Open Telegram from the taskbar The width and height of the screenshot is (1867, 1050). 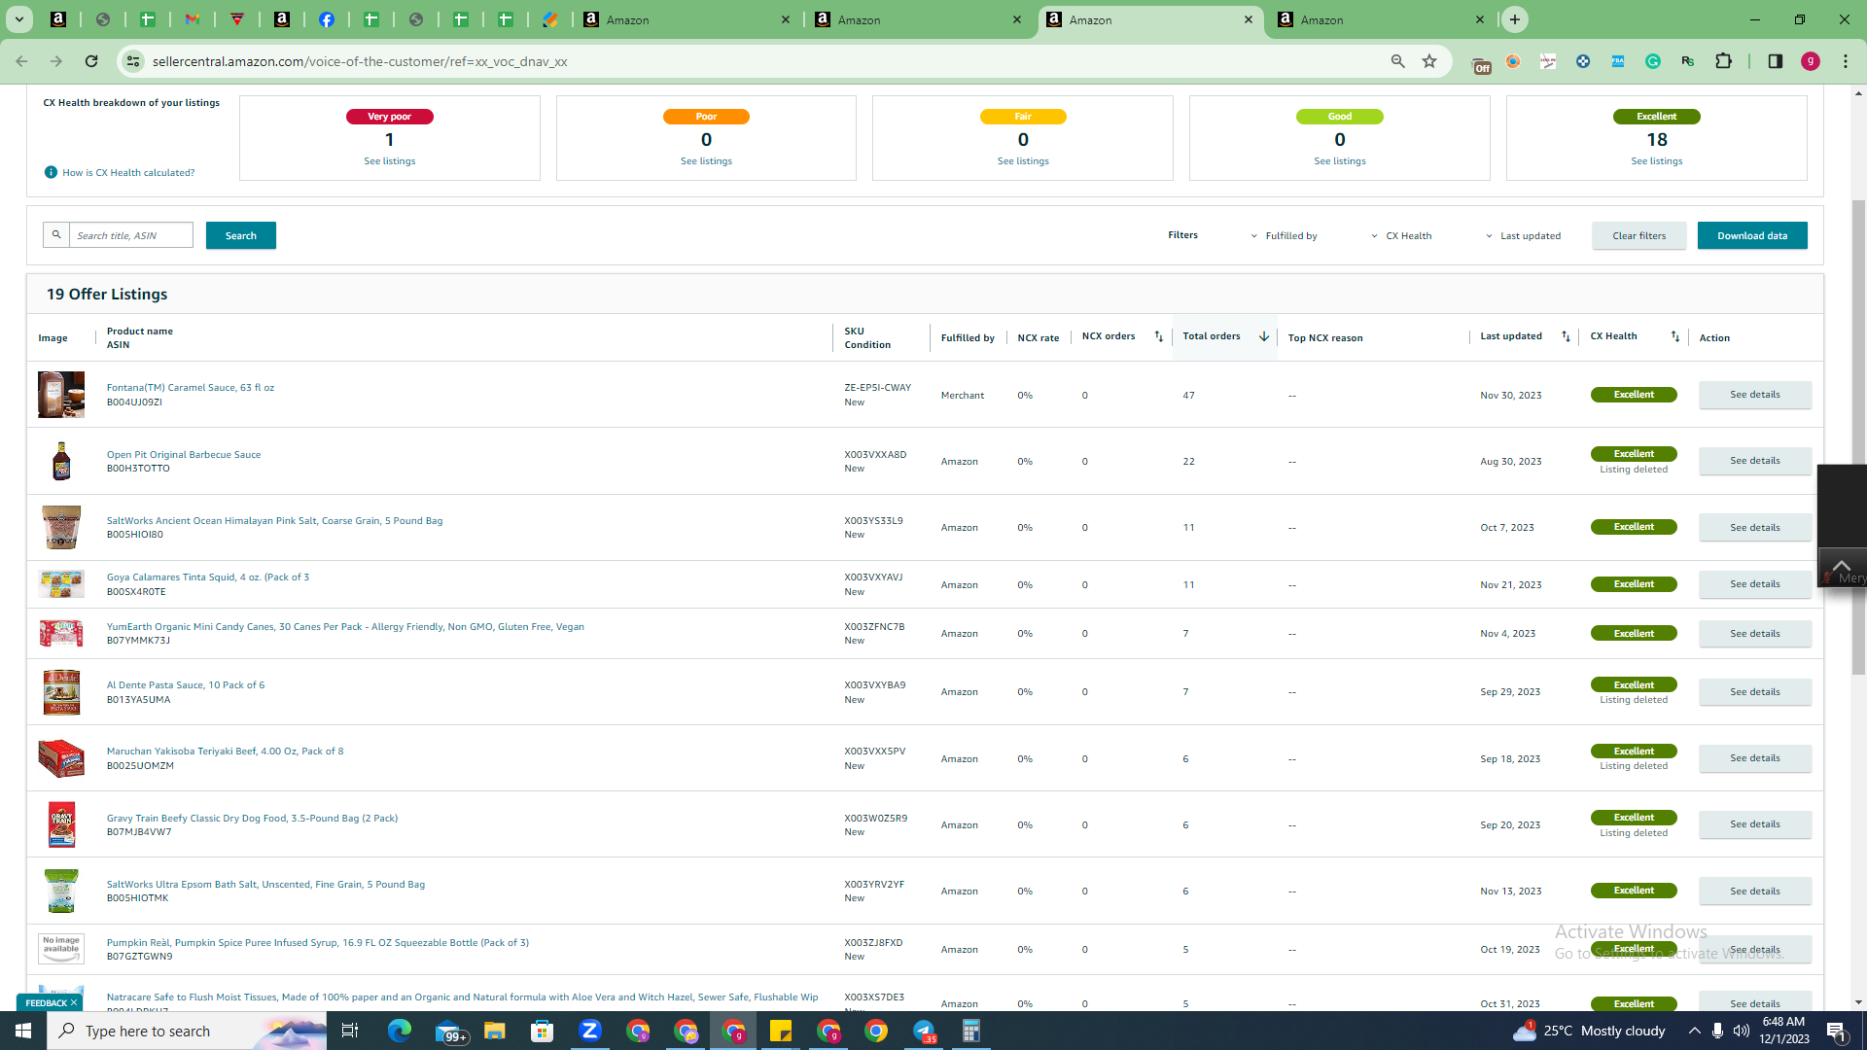click(924, 1031)
